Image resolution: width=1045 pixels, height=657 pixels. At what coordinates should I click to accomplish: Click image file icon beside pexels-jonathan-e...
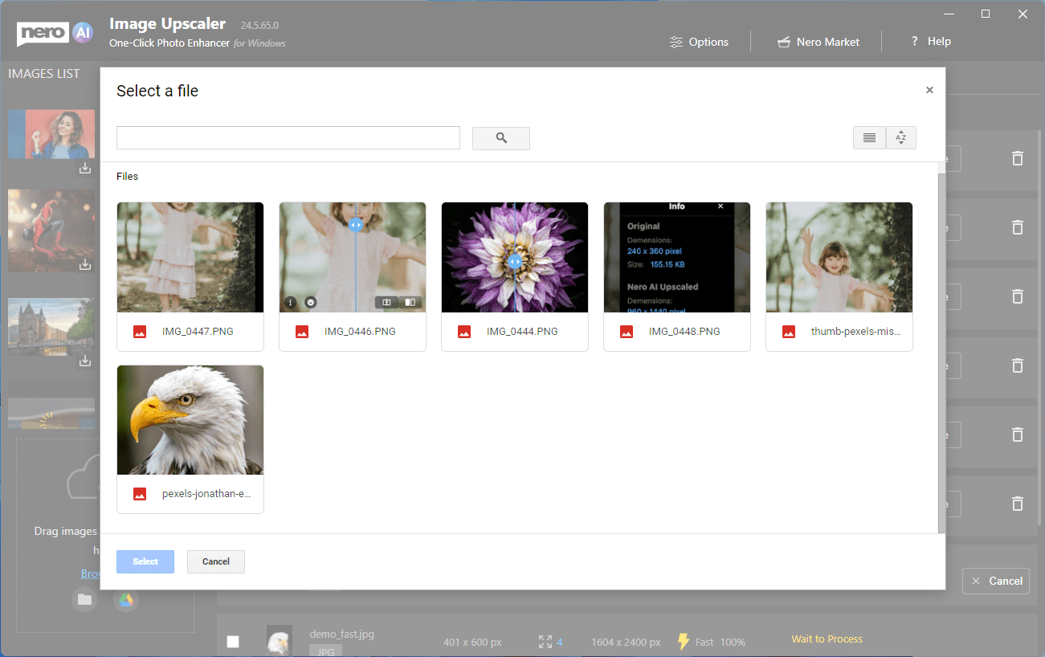pos(140,494)
